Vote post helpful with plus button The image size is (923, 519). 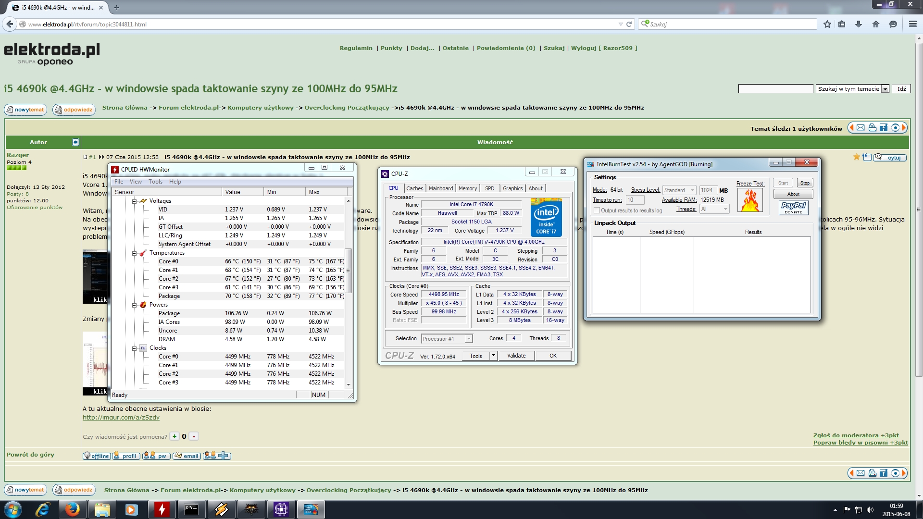coord(175,436)
